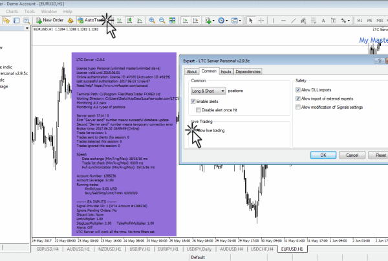Open the Indicators list dropdown

tap(210, 21)
